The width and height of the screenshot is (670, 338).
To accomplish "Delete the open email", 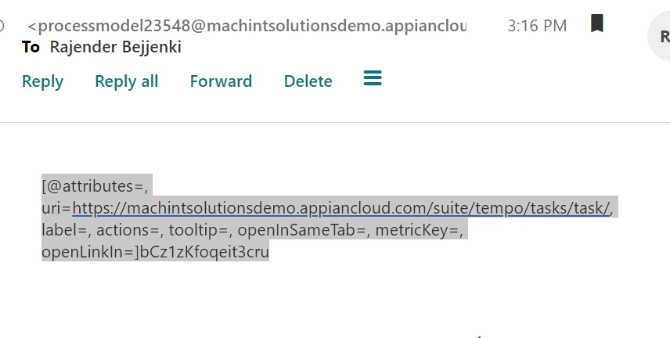I will tap(308, 81).
